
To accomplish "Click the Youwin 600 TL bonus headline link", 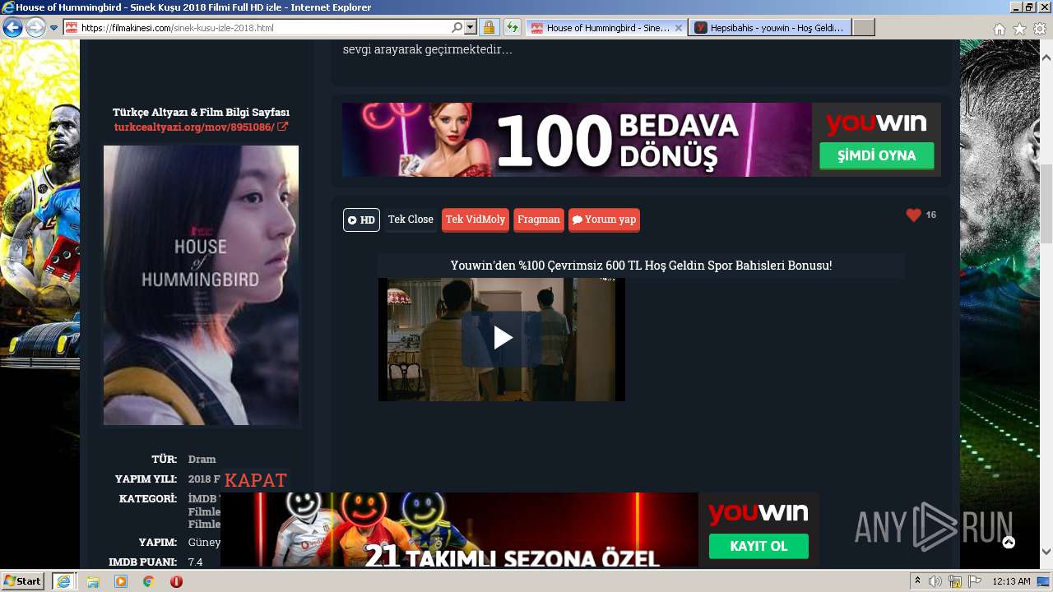I will [641, 266].
